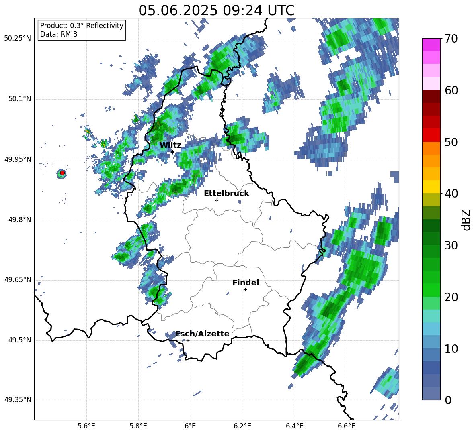The image size is (476, 434).
Task: Click the 49.95°N latitude label
Action: click(x=18, y=159)
